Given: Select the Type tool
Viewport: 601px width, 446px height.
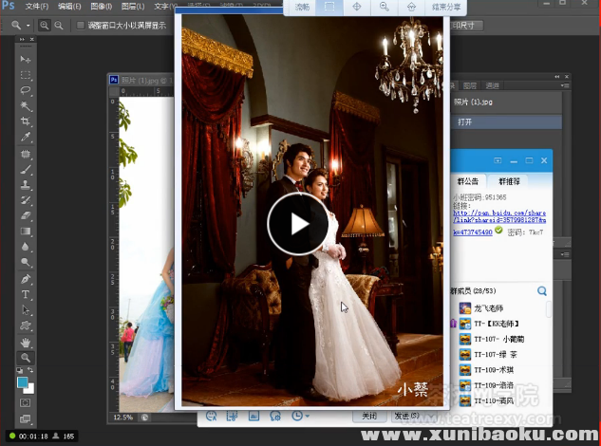Looking at the screenshot, I should [26, 294].
